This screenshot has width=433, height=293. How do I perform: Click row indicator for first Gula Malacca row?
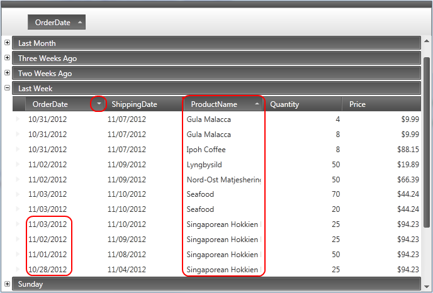pos(18,119)
